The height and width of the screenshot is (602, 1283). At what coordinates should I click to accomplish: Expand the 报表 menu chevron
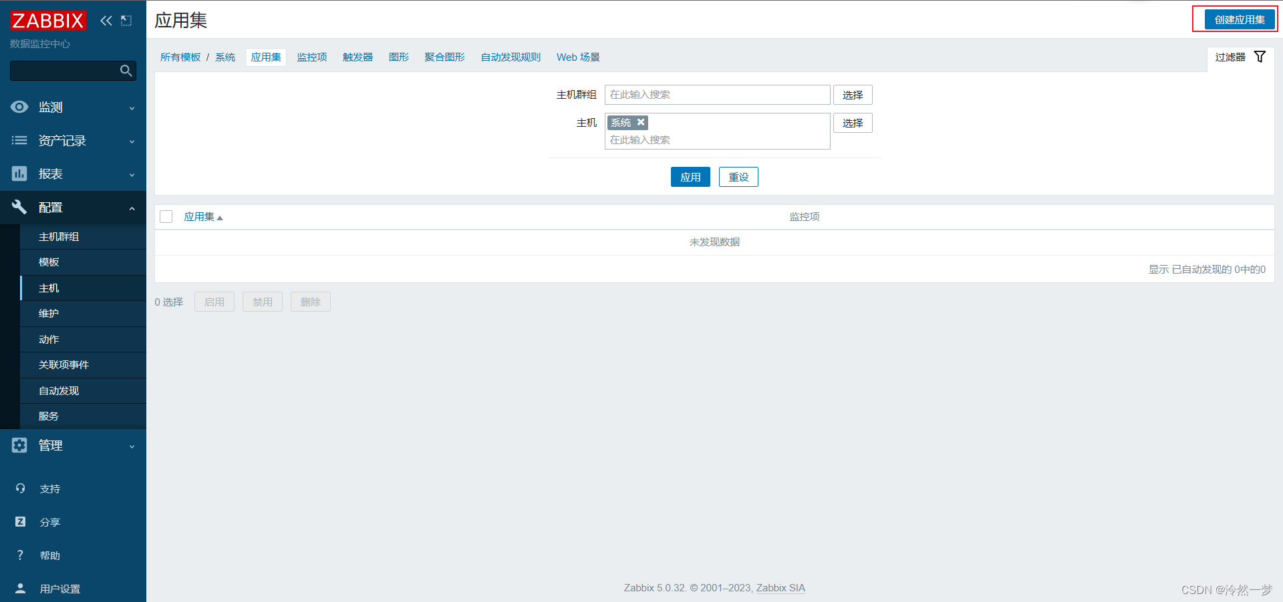[x=132, y=175]
